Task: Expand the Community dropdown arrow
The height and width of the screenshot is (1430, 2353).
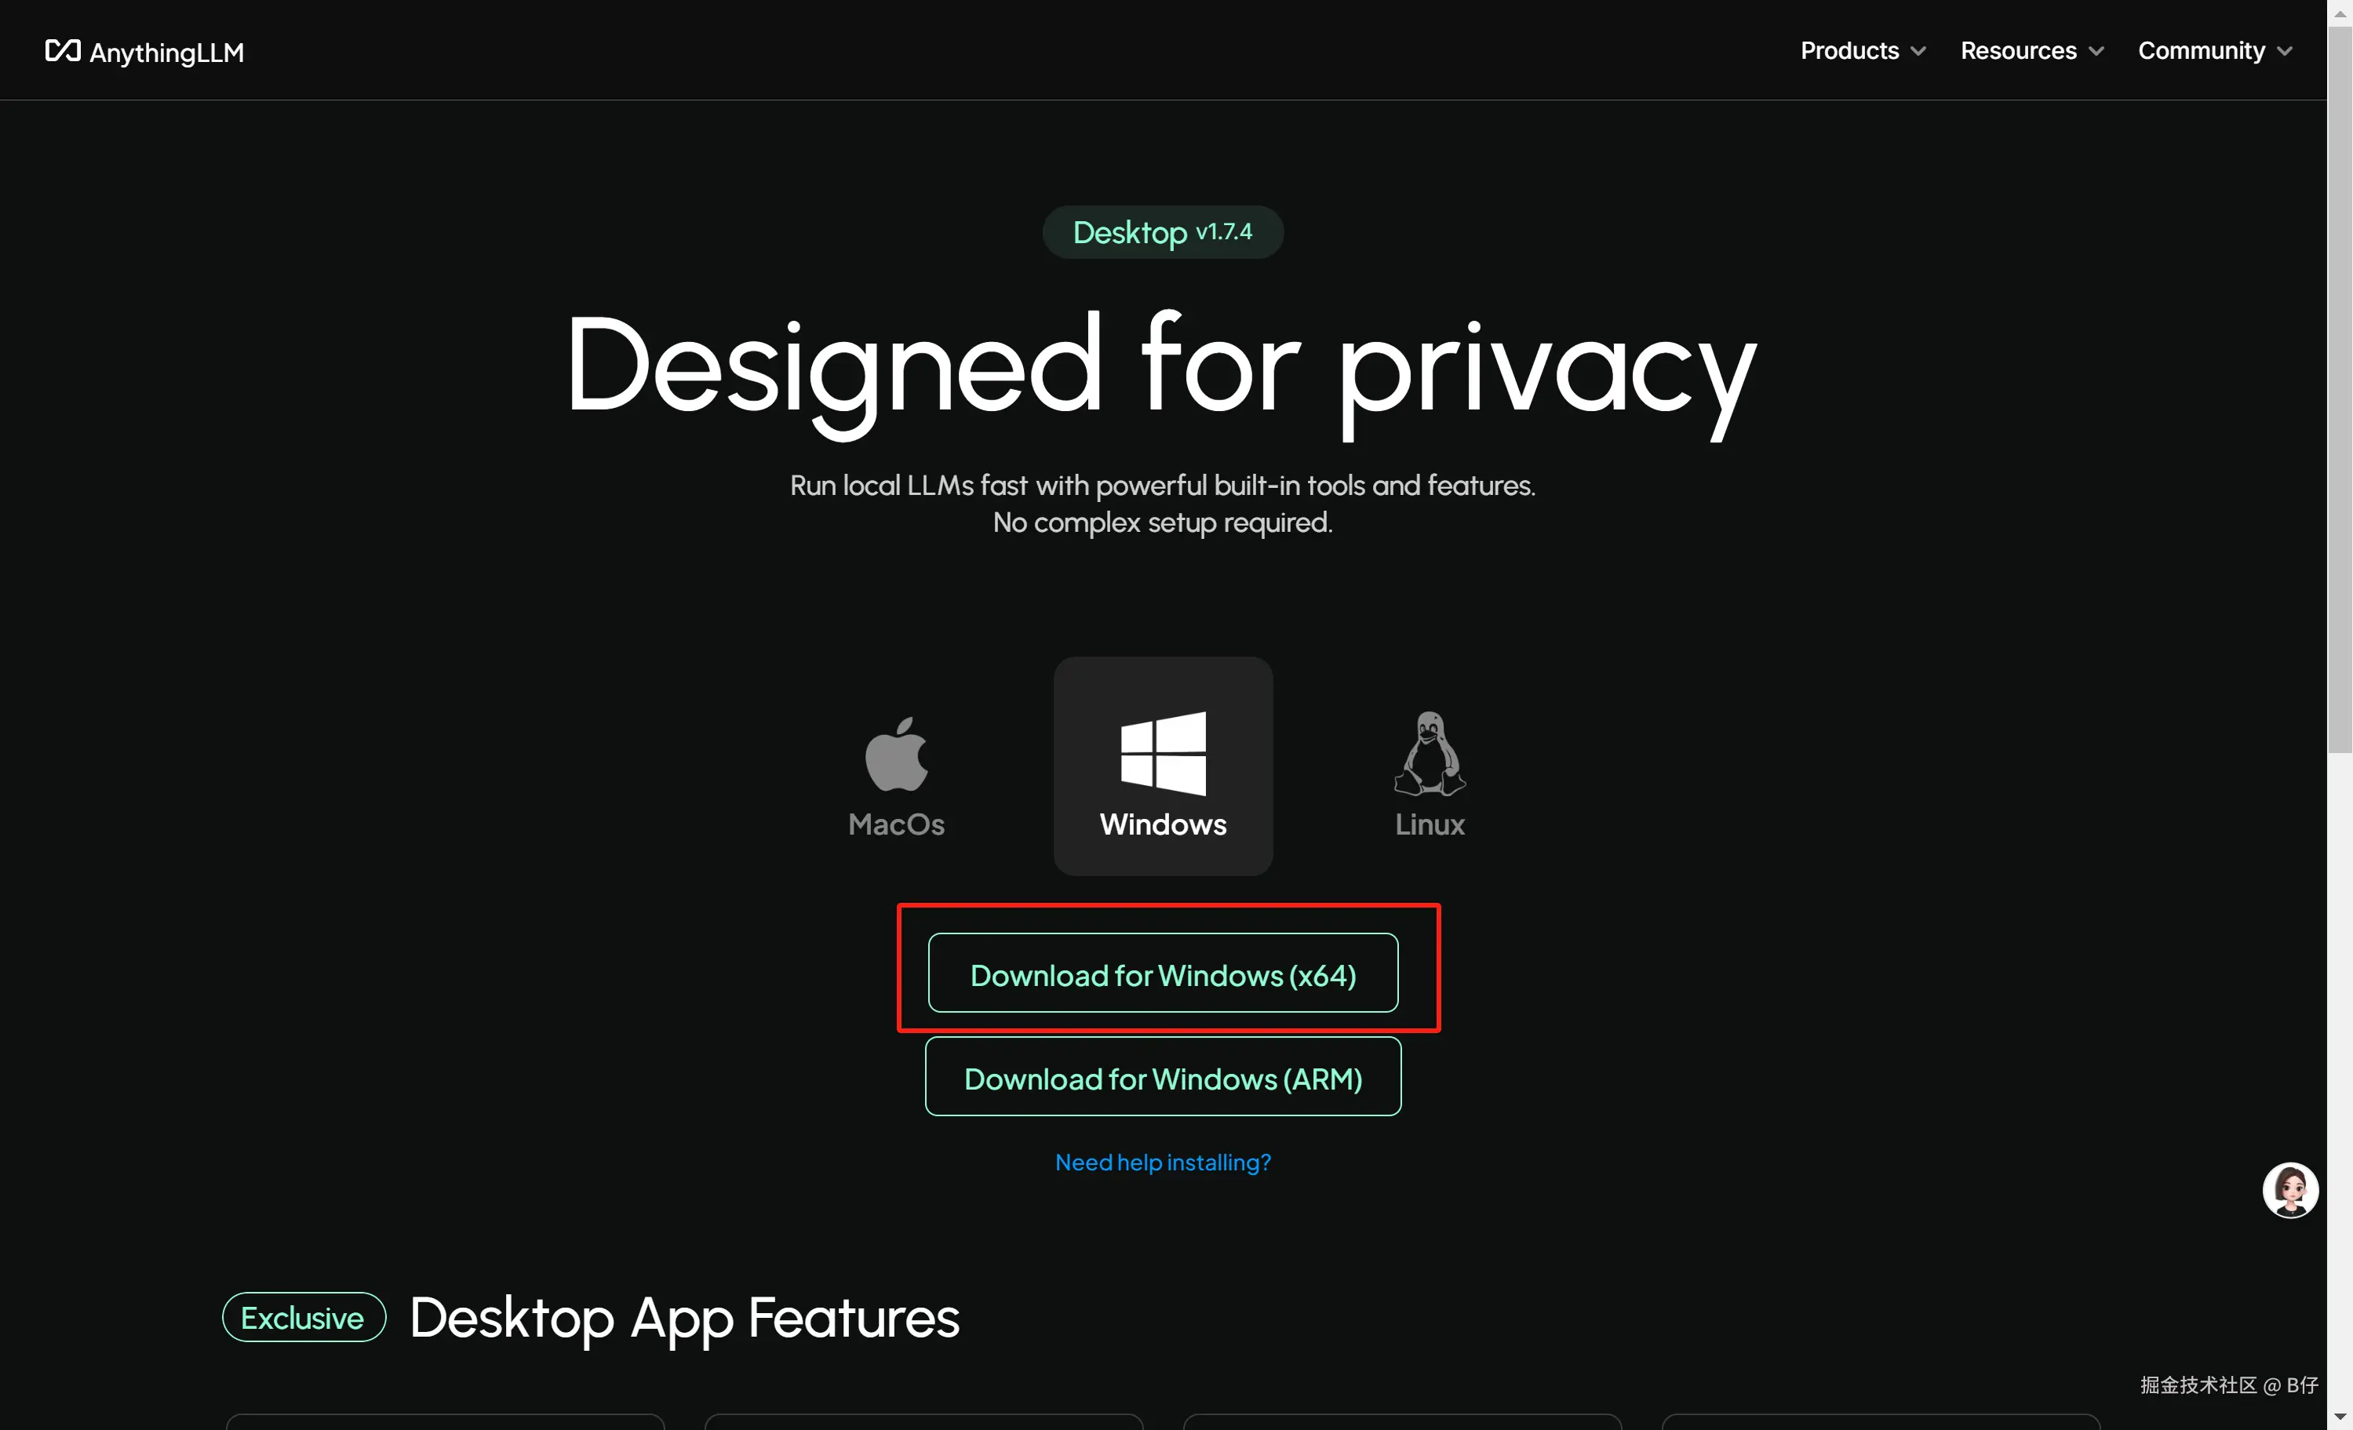Action: point(2284,52)
